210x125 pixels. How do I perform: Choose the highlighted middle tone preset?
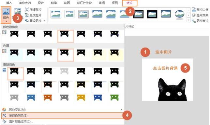point(66,55)
